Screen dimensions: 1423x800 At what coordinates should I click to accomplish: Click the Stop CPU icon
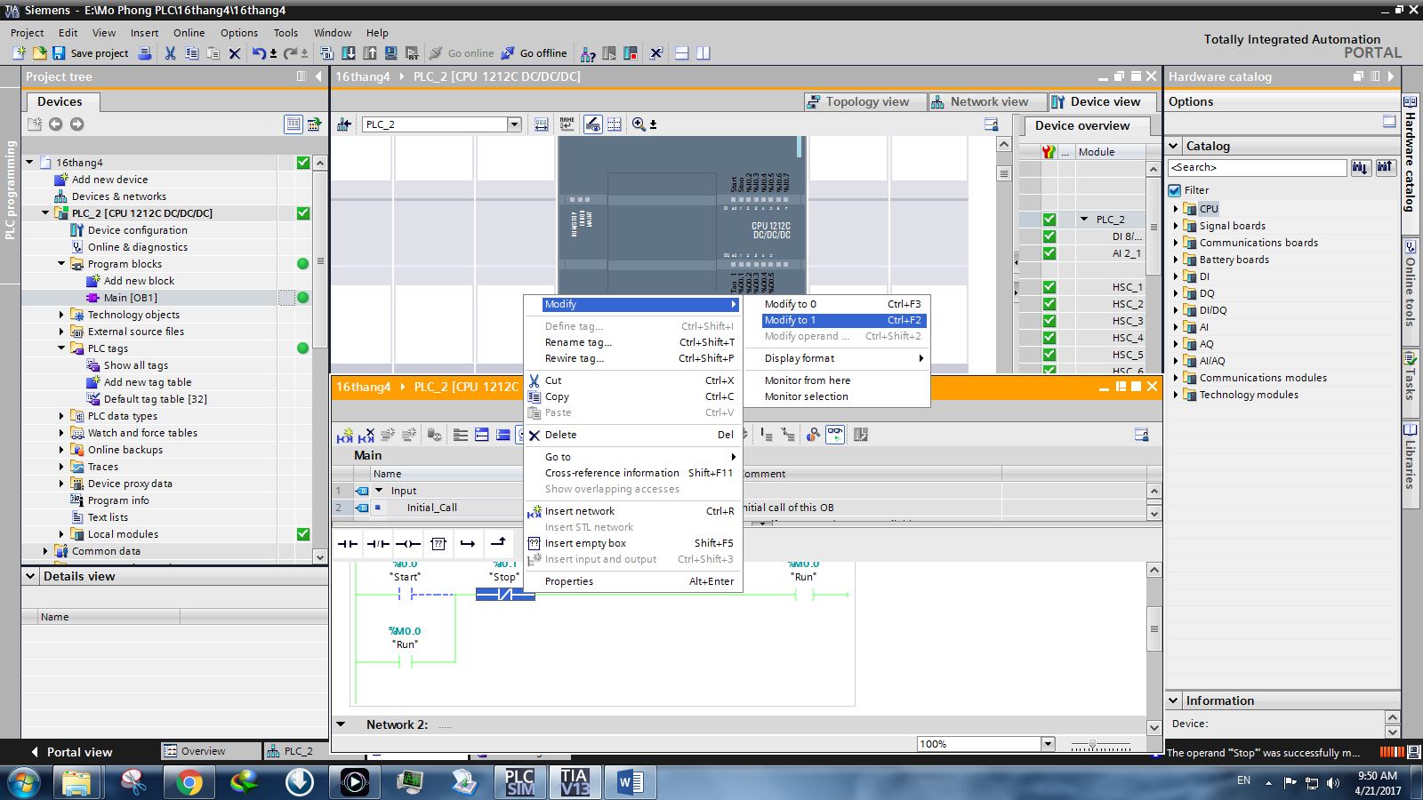pos(631,53)
